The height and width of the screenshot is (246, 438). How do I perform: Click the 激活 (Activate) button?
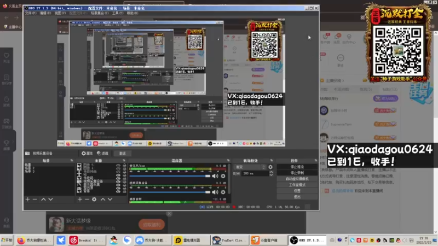(122, 154)
